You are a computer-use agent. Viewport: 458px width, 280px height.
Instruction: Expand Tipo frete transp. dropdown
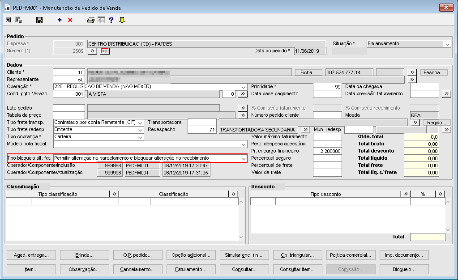140,123
